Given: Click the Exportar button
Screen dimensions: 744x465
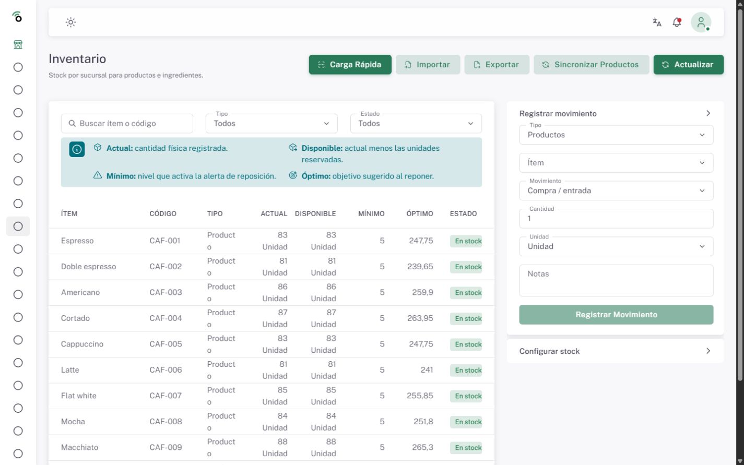Looking at the screenshot, I should (x=497, y=65).
